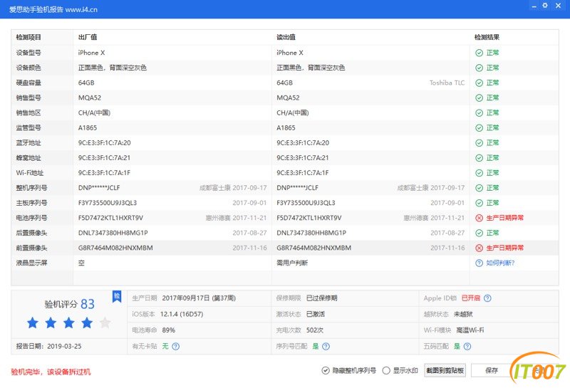Select factory battery serial F5D7472KTL1HXRT9V

click(x=110, y=218)
